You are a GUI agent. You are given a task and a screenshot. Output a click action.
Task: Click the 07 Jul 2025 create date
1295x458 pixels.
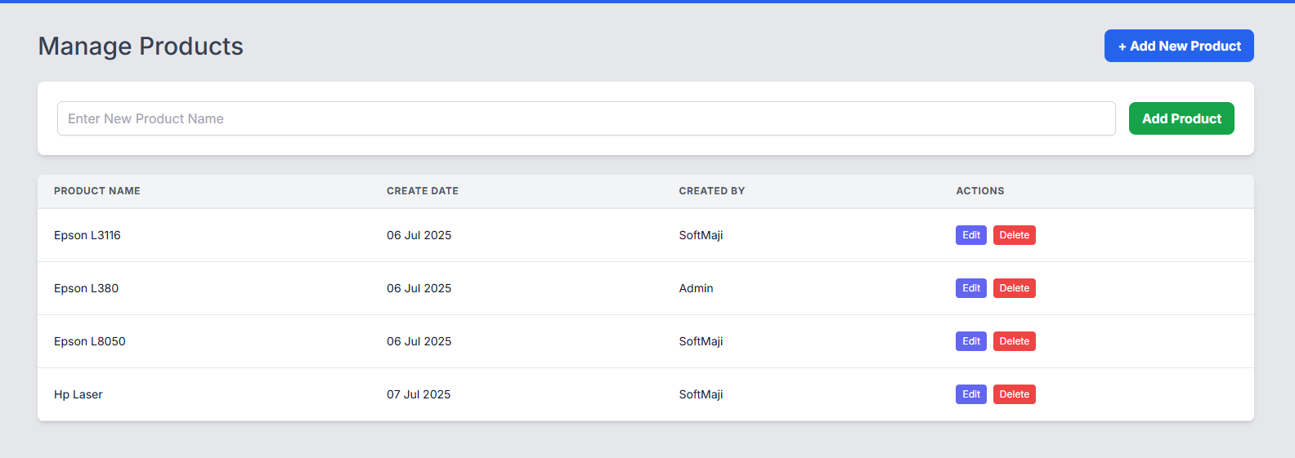pyautogui.click(x=419, y=394)
